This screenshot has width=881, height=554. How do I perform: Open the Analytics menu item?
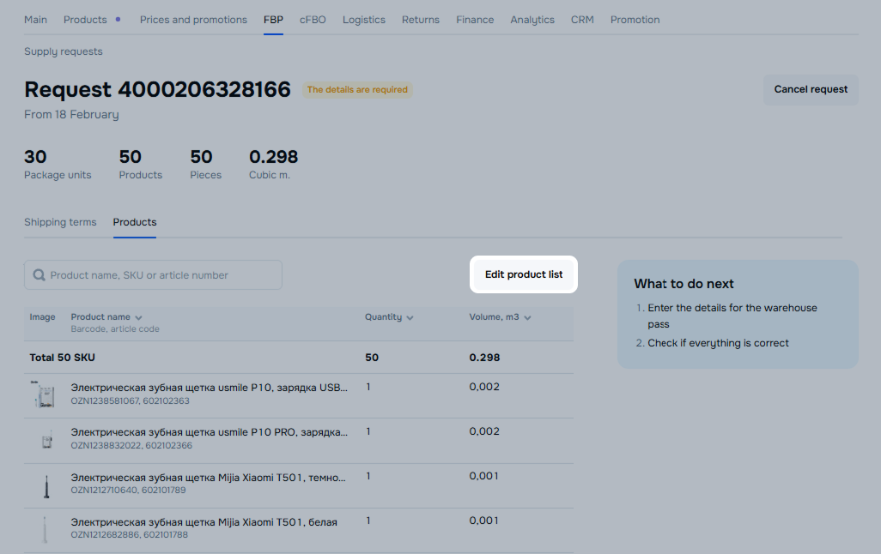[x=532, y=20]
